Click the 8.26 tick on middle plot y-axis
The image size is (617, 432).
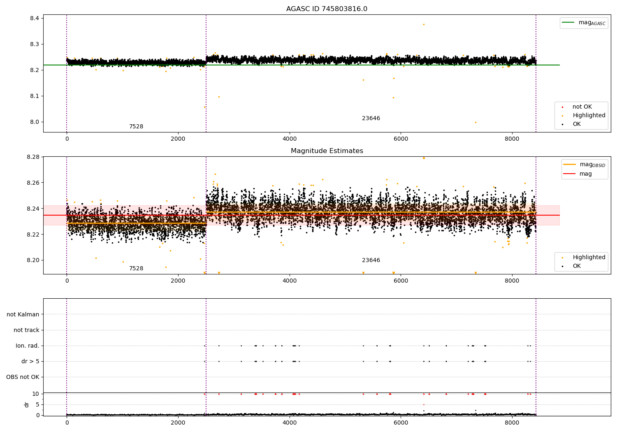33,183
